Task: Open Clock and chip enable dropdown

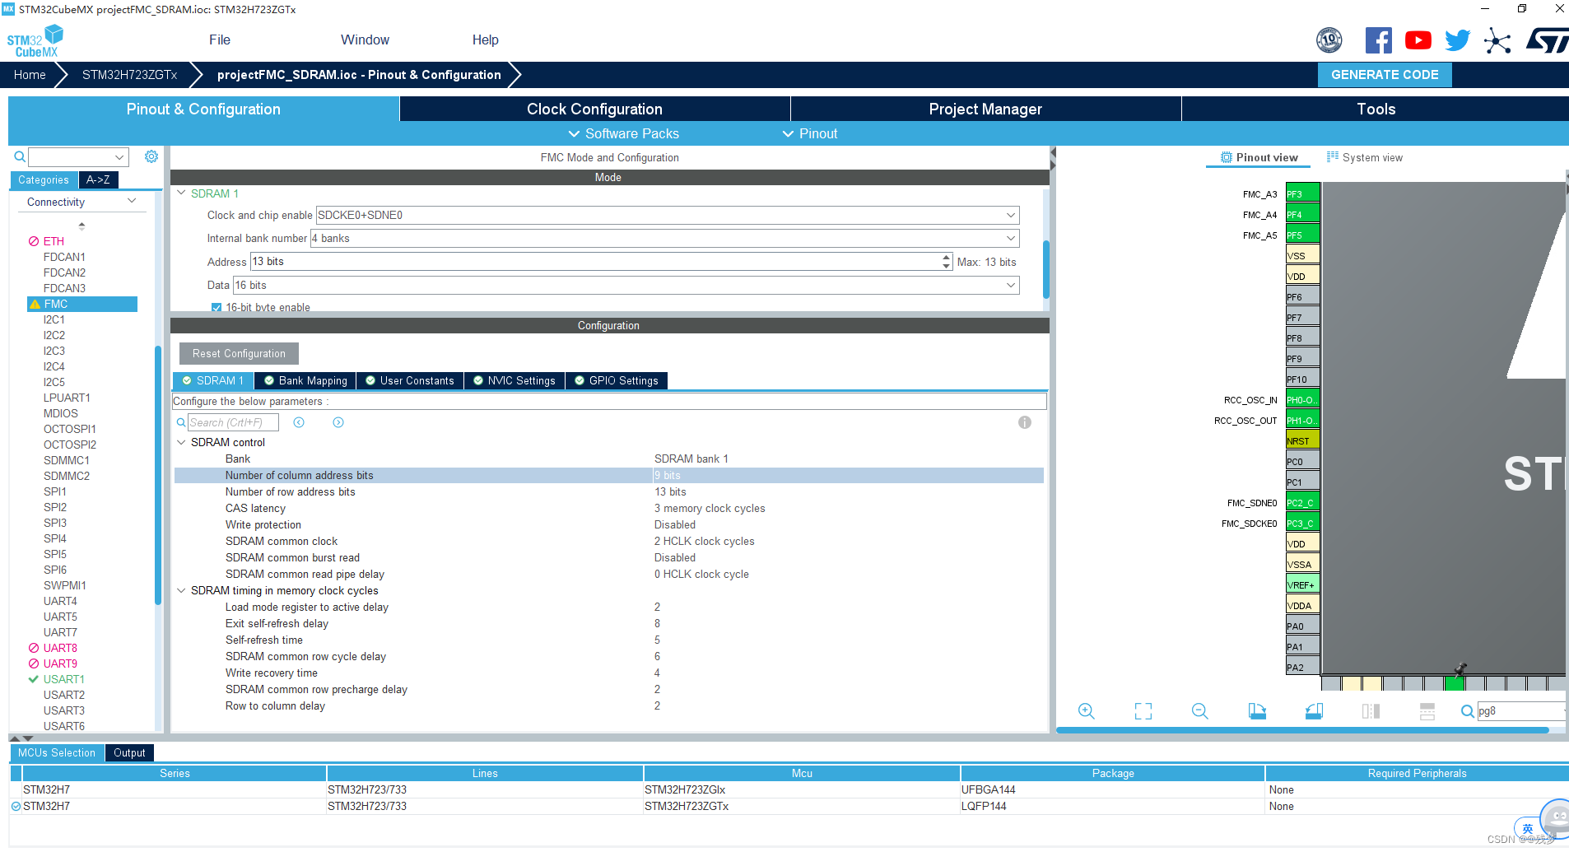Action: click(x=668, y=215)
